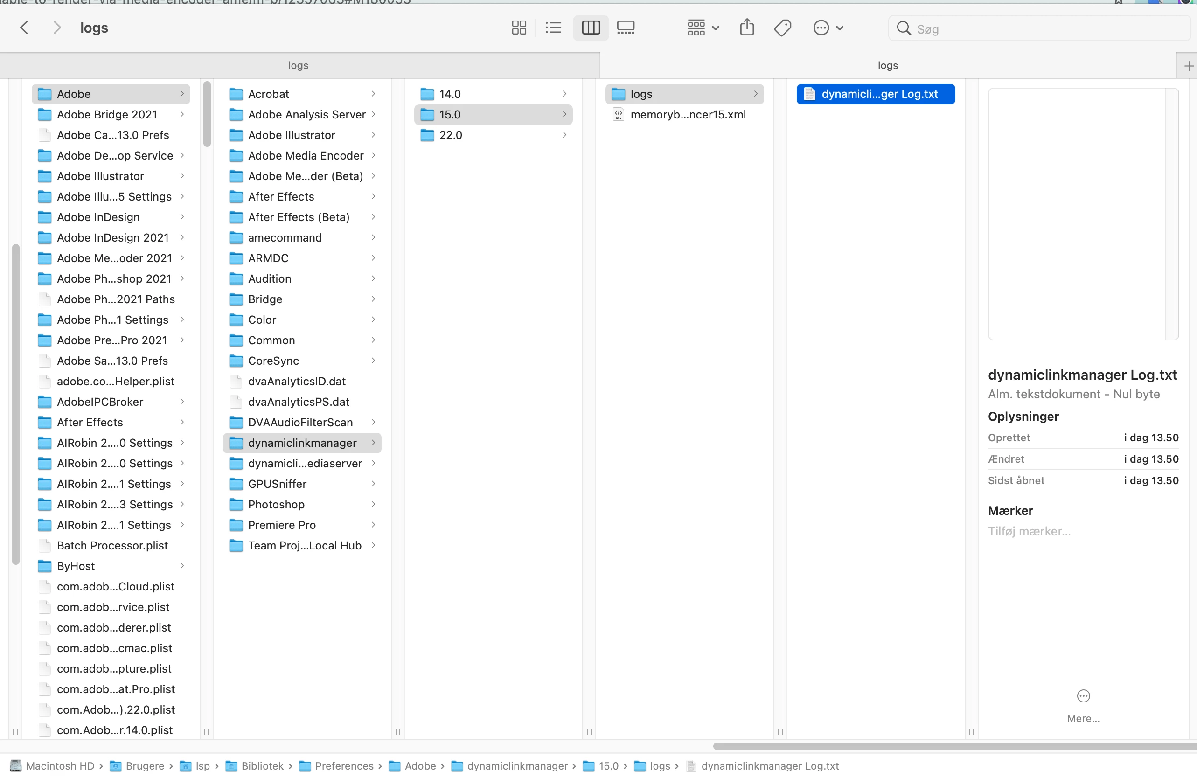Select the right logs tab
Screen dimensions: 1197x778
[887, 65]
